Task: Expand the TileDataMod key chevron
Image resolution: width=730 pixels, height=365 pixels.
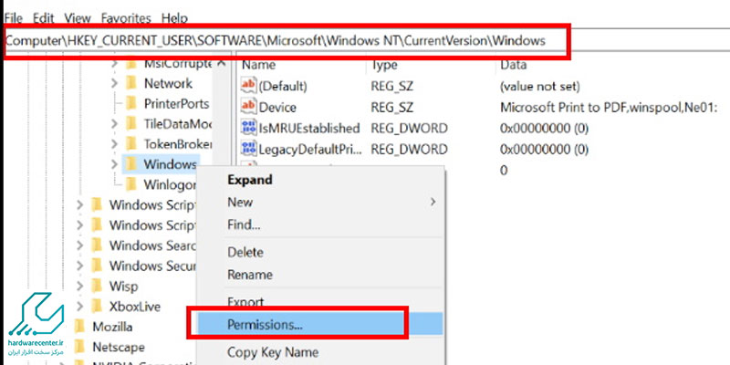Action: tap(115, 123)
